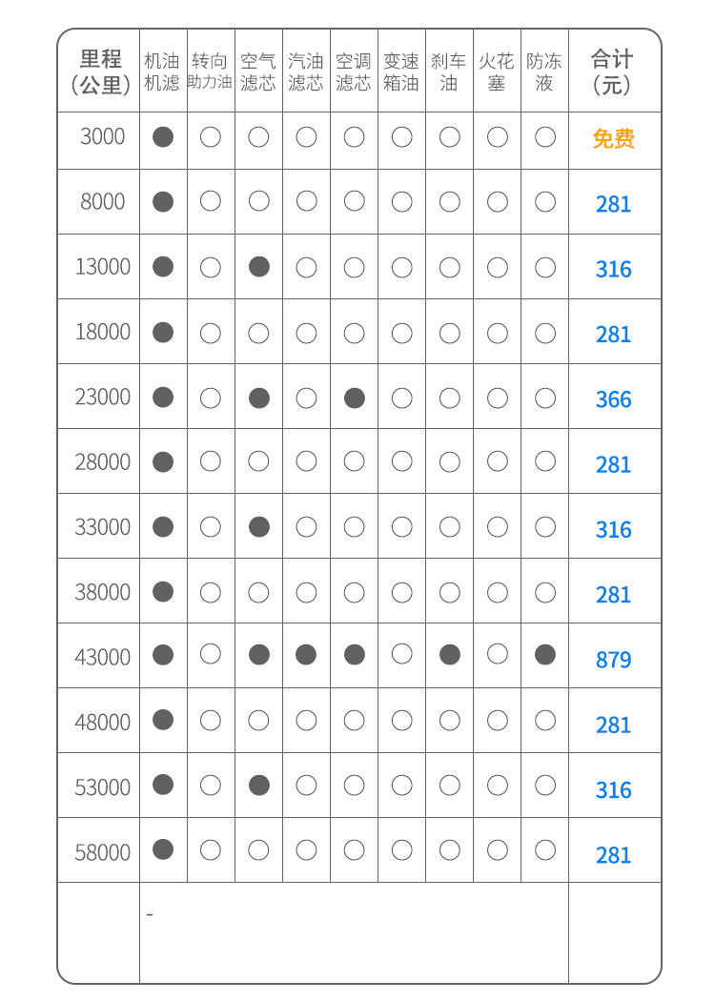The width and height of the screenshot is (715, 1001).
Task: Click the 366 total price
Action: [613, 398]
